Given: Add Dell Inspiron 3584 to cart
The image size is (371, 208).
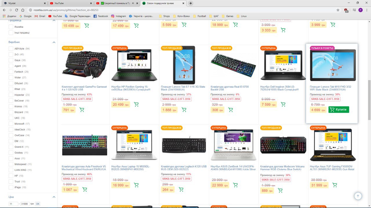Looking at the screenshot, I should [283, 104].
